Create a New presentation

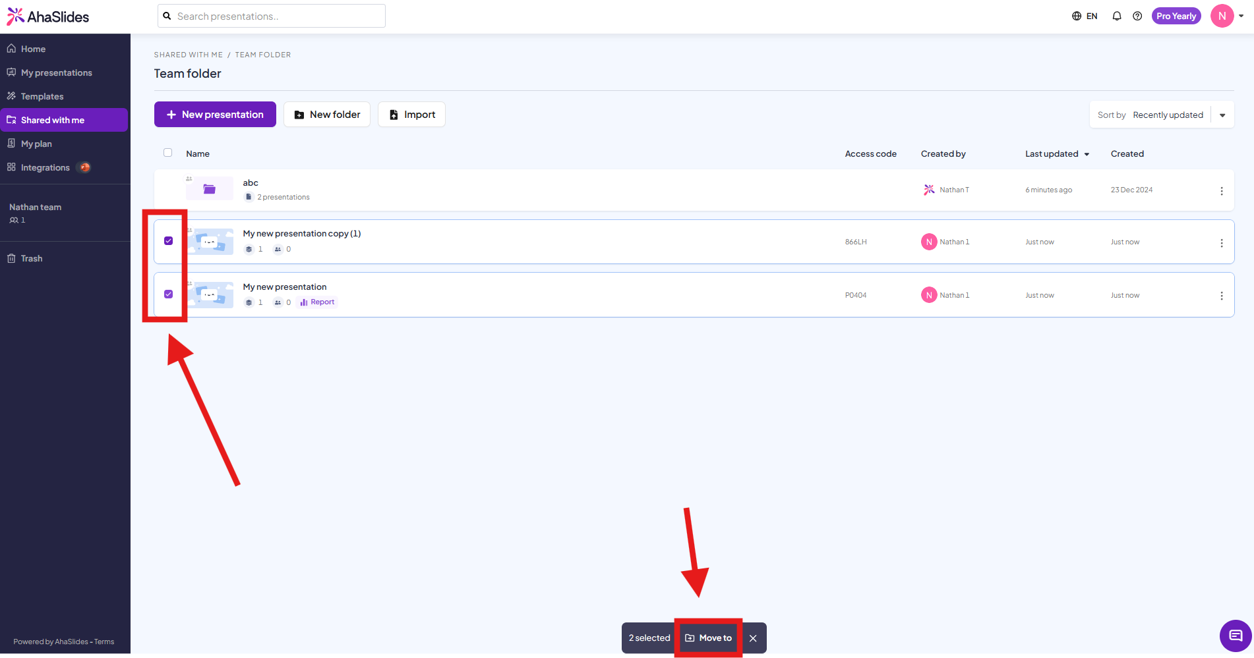click(215, 115)
